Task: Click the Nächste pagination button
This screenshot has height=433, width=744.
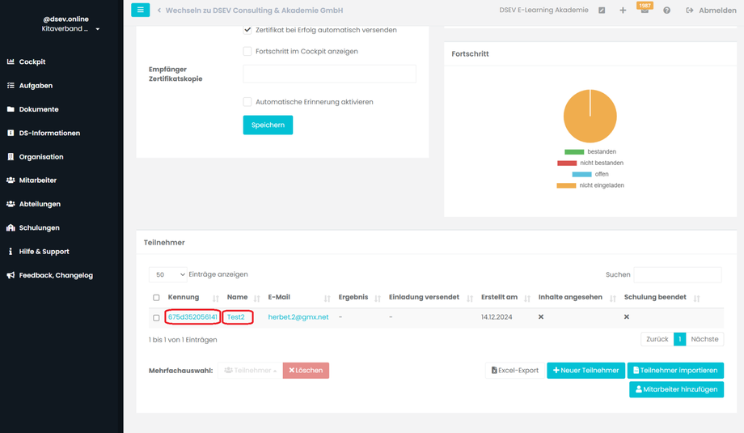Action: [704, 339]
